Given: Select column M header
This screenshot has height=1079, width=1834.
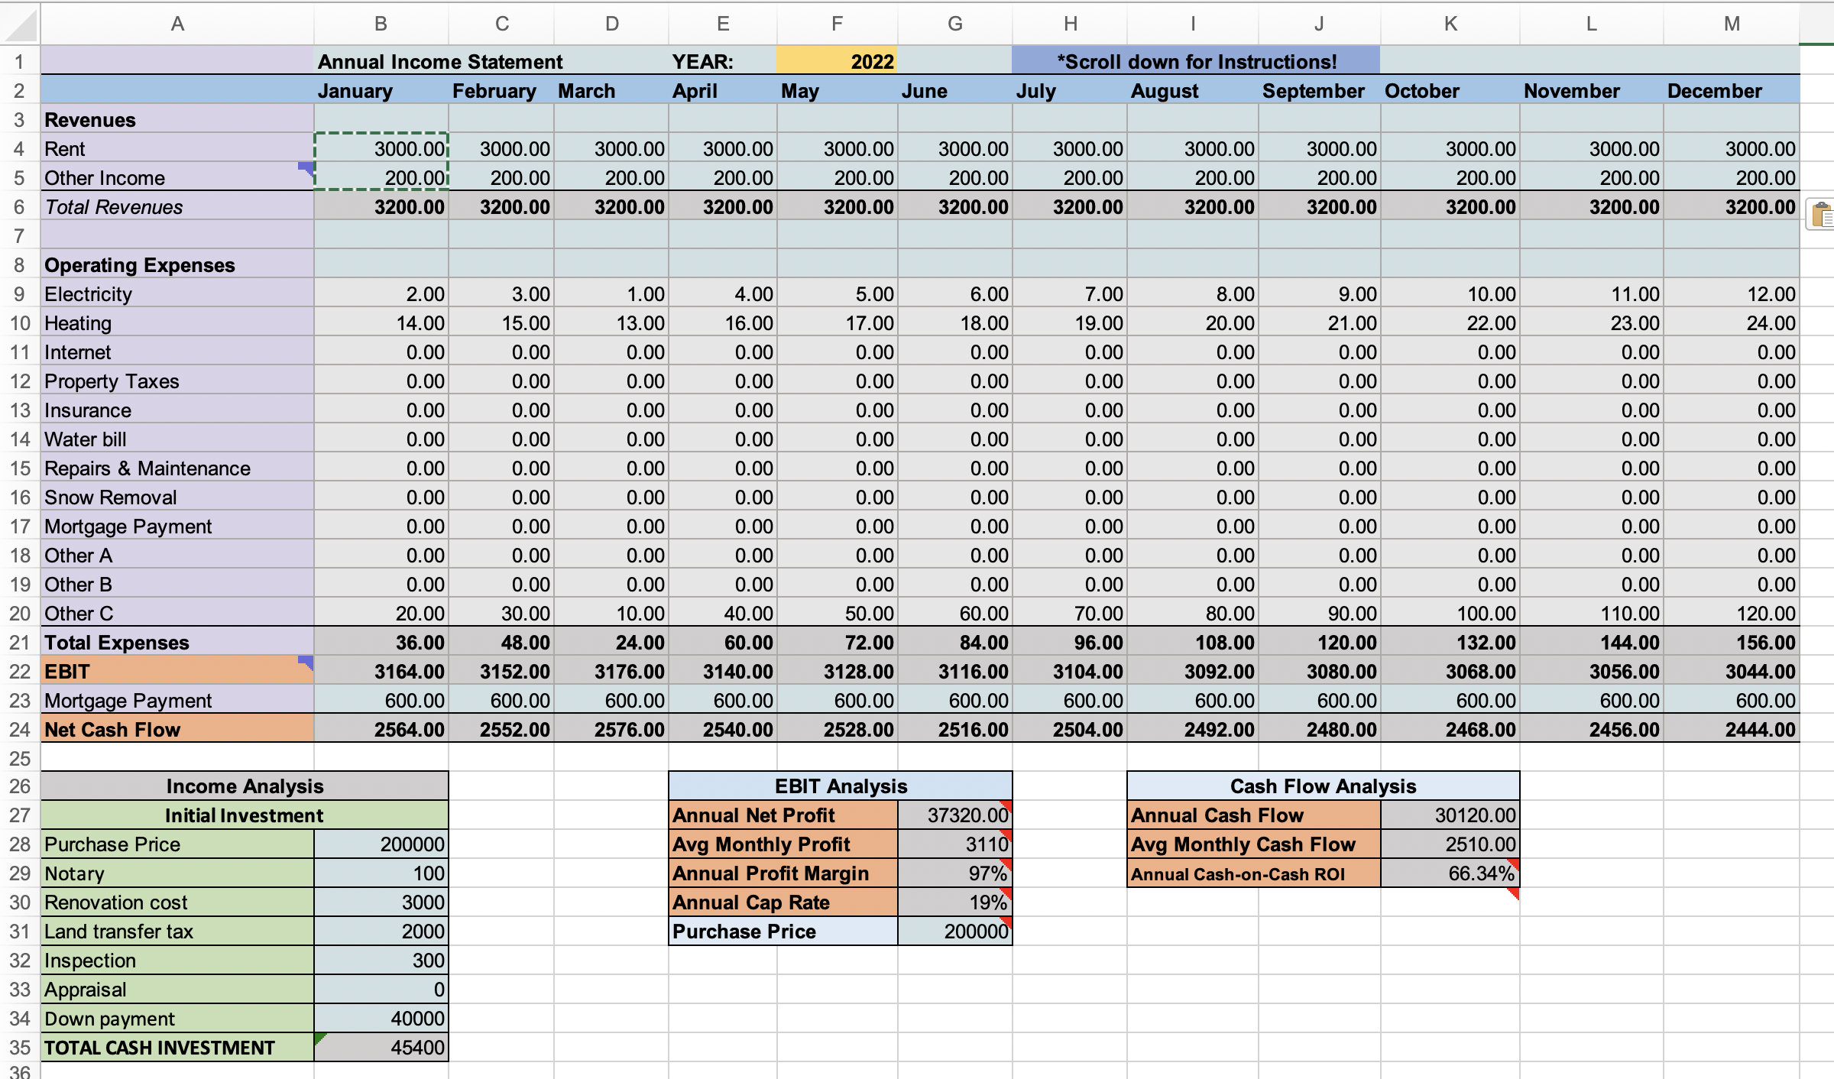Looking at the screenshot, I should point(1732,24).
